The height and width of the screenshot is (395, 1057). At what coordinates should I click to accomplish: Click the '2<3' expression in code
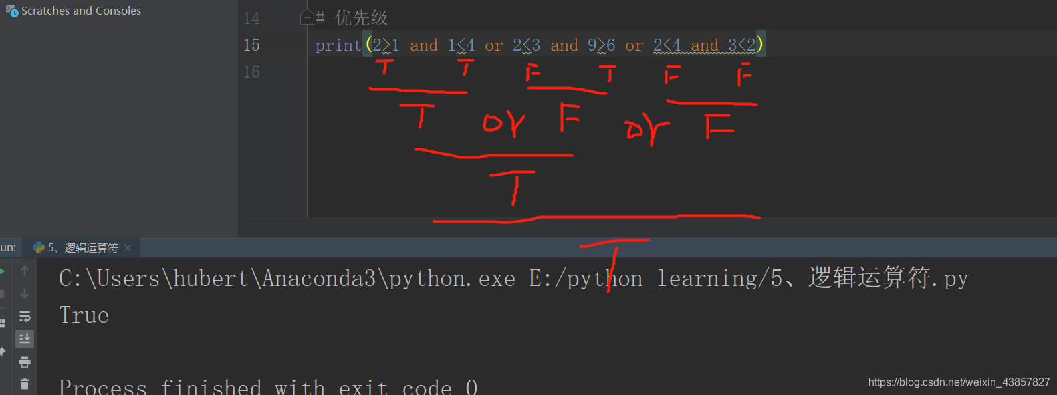coord(527,45)
